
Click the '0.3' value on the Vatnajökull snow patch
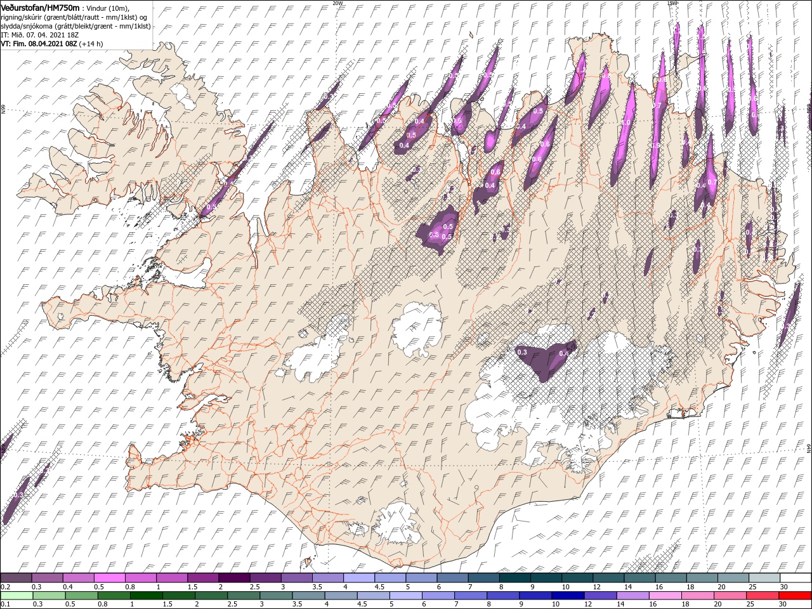(522, 351)
